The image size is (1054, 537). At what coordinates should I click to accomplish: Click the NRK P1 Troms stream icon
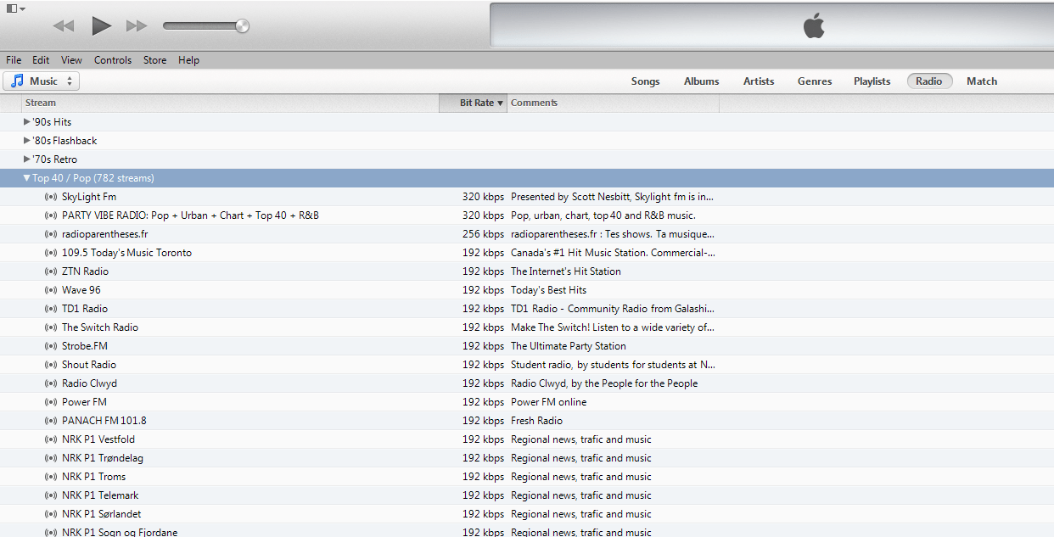pyautogui.click(x=51, y=477)
